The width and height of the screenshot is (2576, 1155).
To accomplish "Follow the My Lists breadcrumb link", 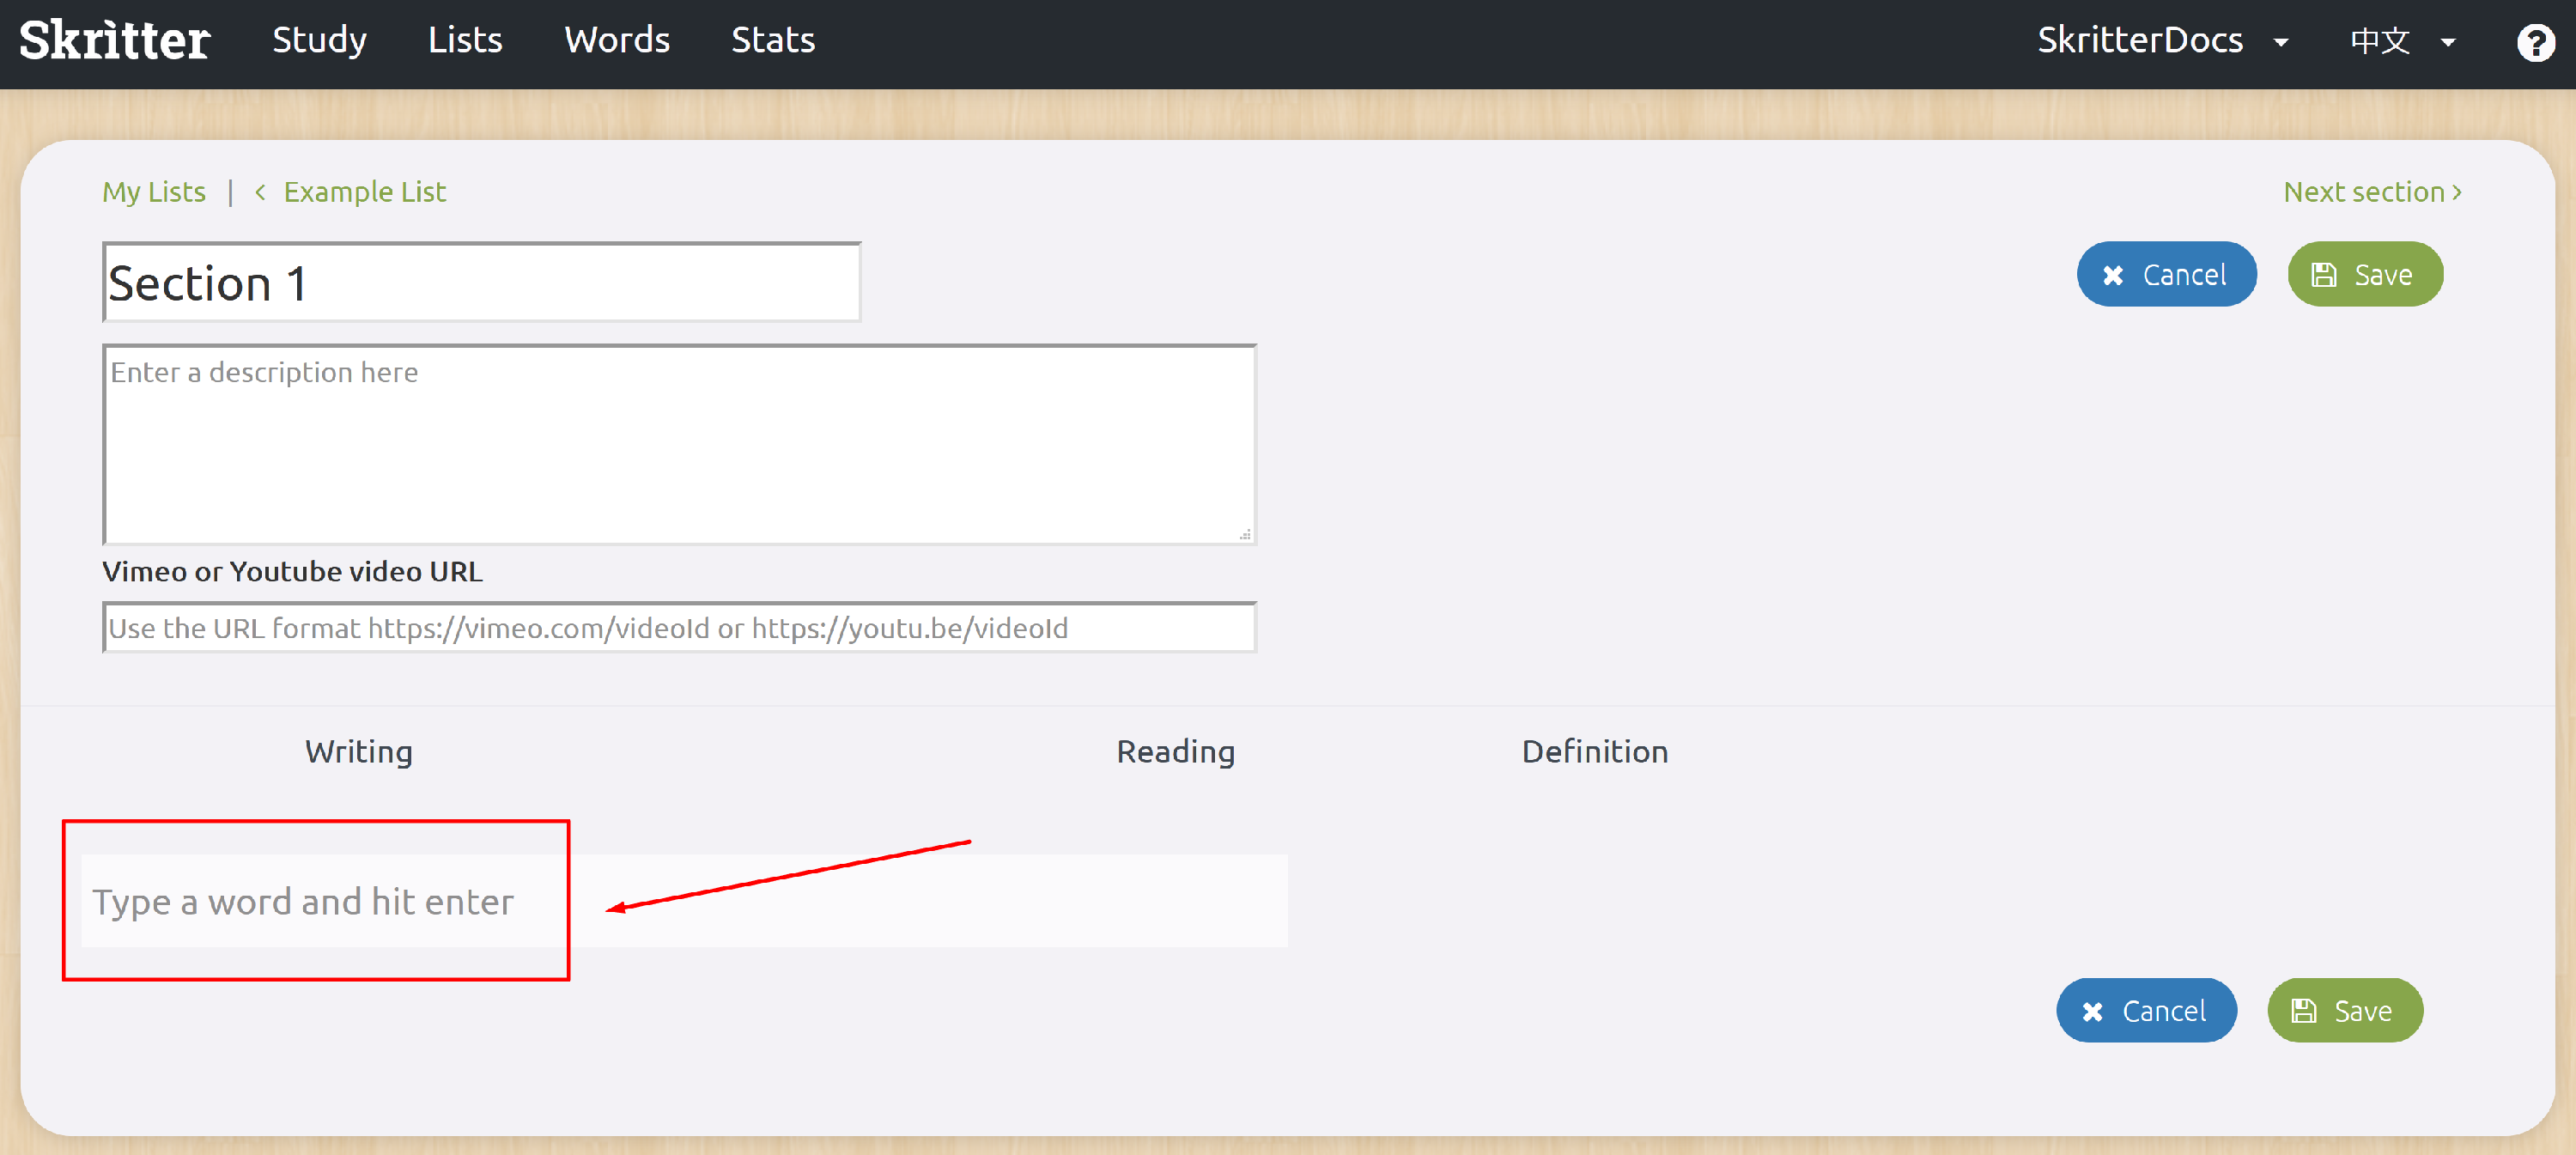I will coord(154,191).
